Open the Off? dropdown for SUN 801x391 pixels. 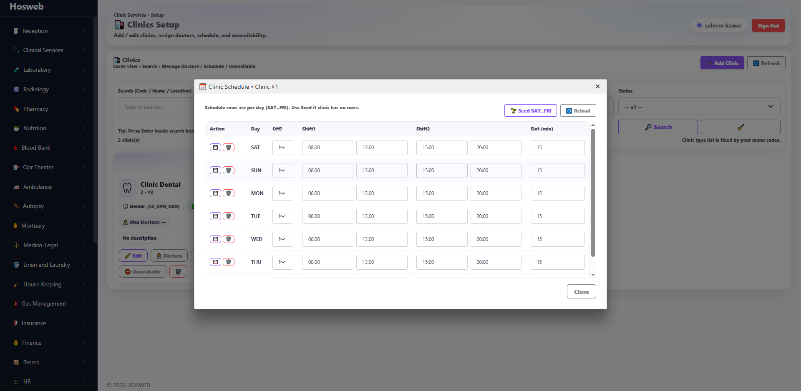click(x=283, y=170)
